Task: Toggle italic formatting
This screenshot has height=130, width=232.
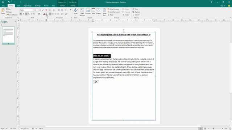Action: (23, 14)
